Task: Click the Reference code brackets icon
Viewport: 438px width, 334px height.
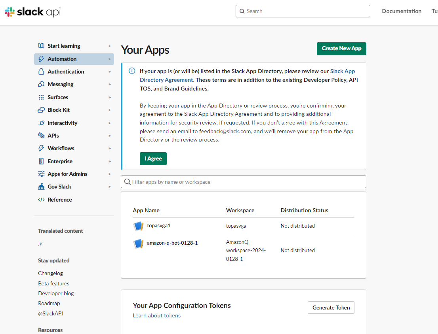Action: [x=41, y=200]
